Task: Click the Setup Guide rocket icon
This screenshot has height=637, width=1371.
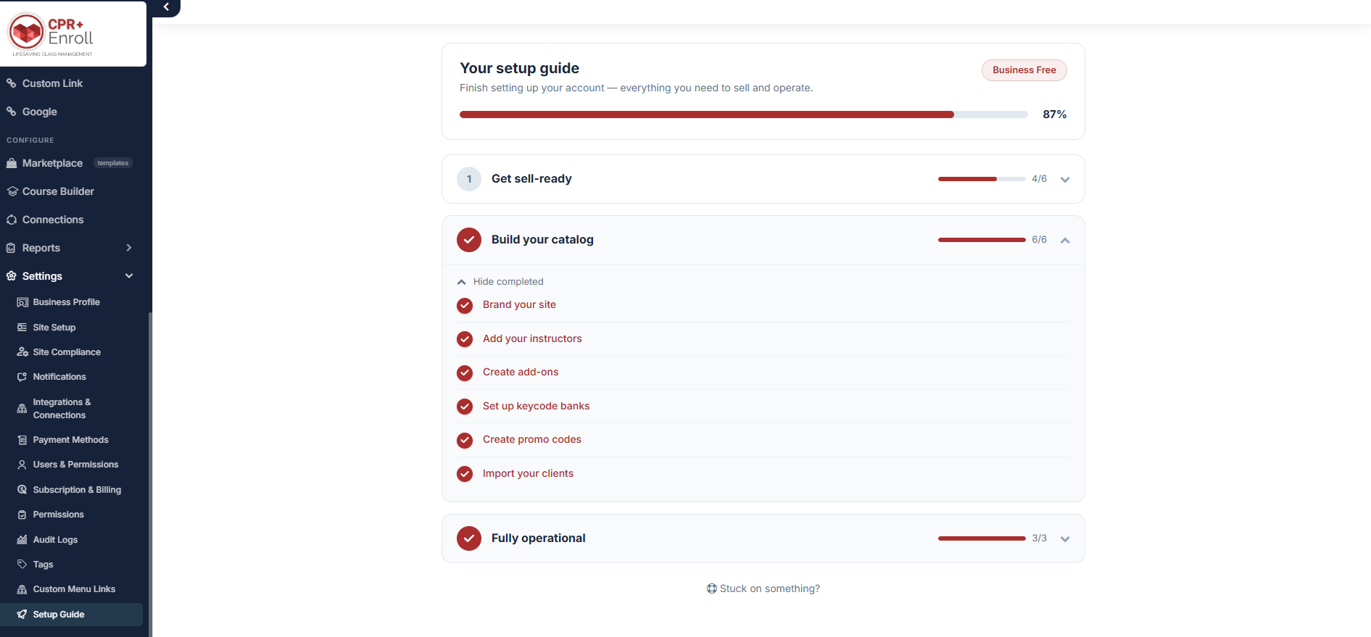Action: pos(22,615)
